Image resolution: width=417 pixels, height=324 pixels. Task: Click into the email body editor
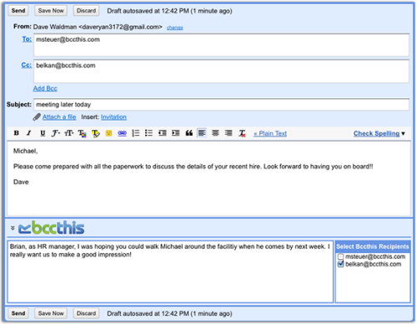click(208, 178)
